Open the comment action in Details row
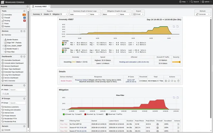The image size is (213, 133). tap(169, 81)
